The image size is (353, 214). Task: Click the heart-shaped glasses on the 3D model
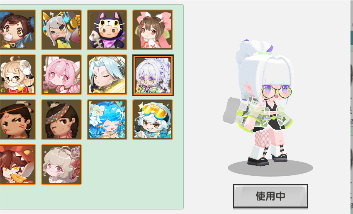coord(277,92)
